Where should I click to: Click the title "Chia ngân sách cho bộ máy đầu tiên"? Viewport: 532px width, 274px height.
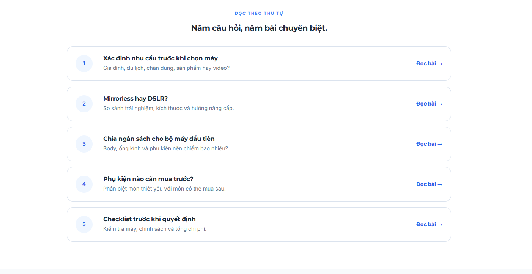click(x=159, y=139)
